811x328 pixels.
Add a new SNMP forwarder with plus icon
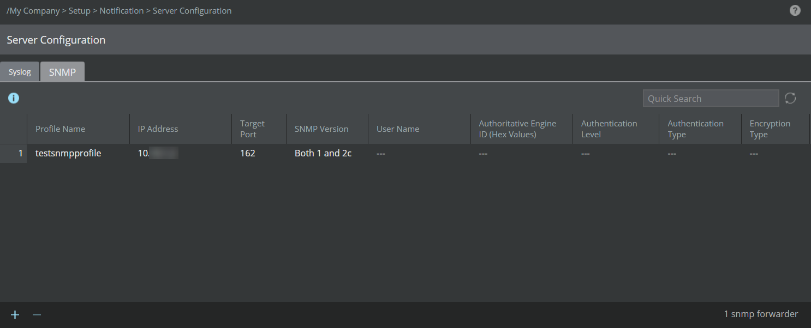tap(15, 314)
